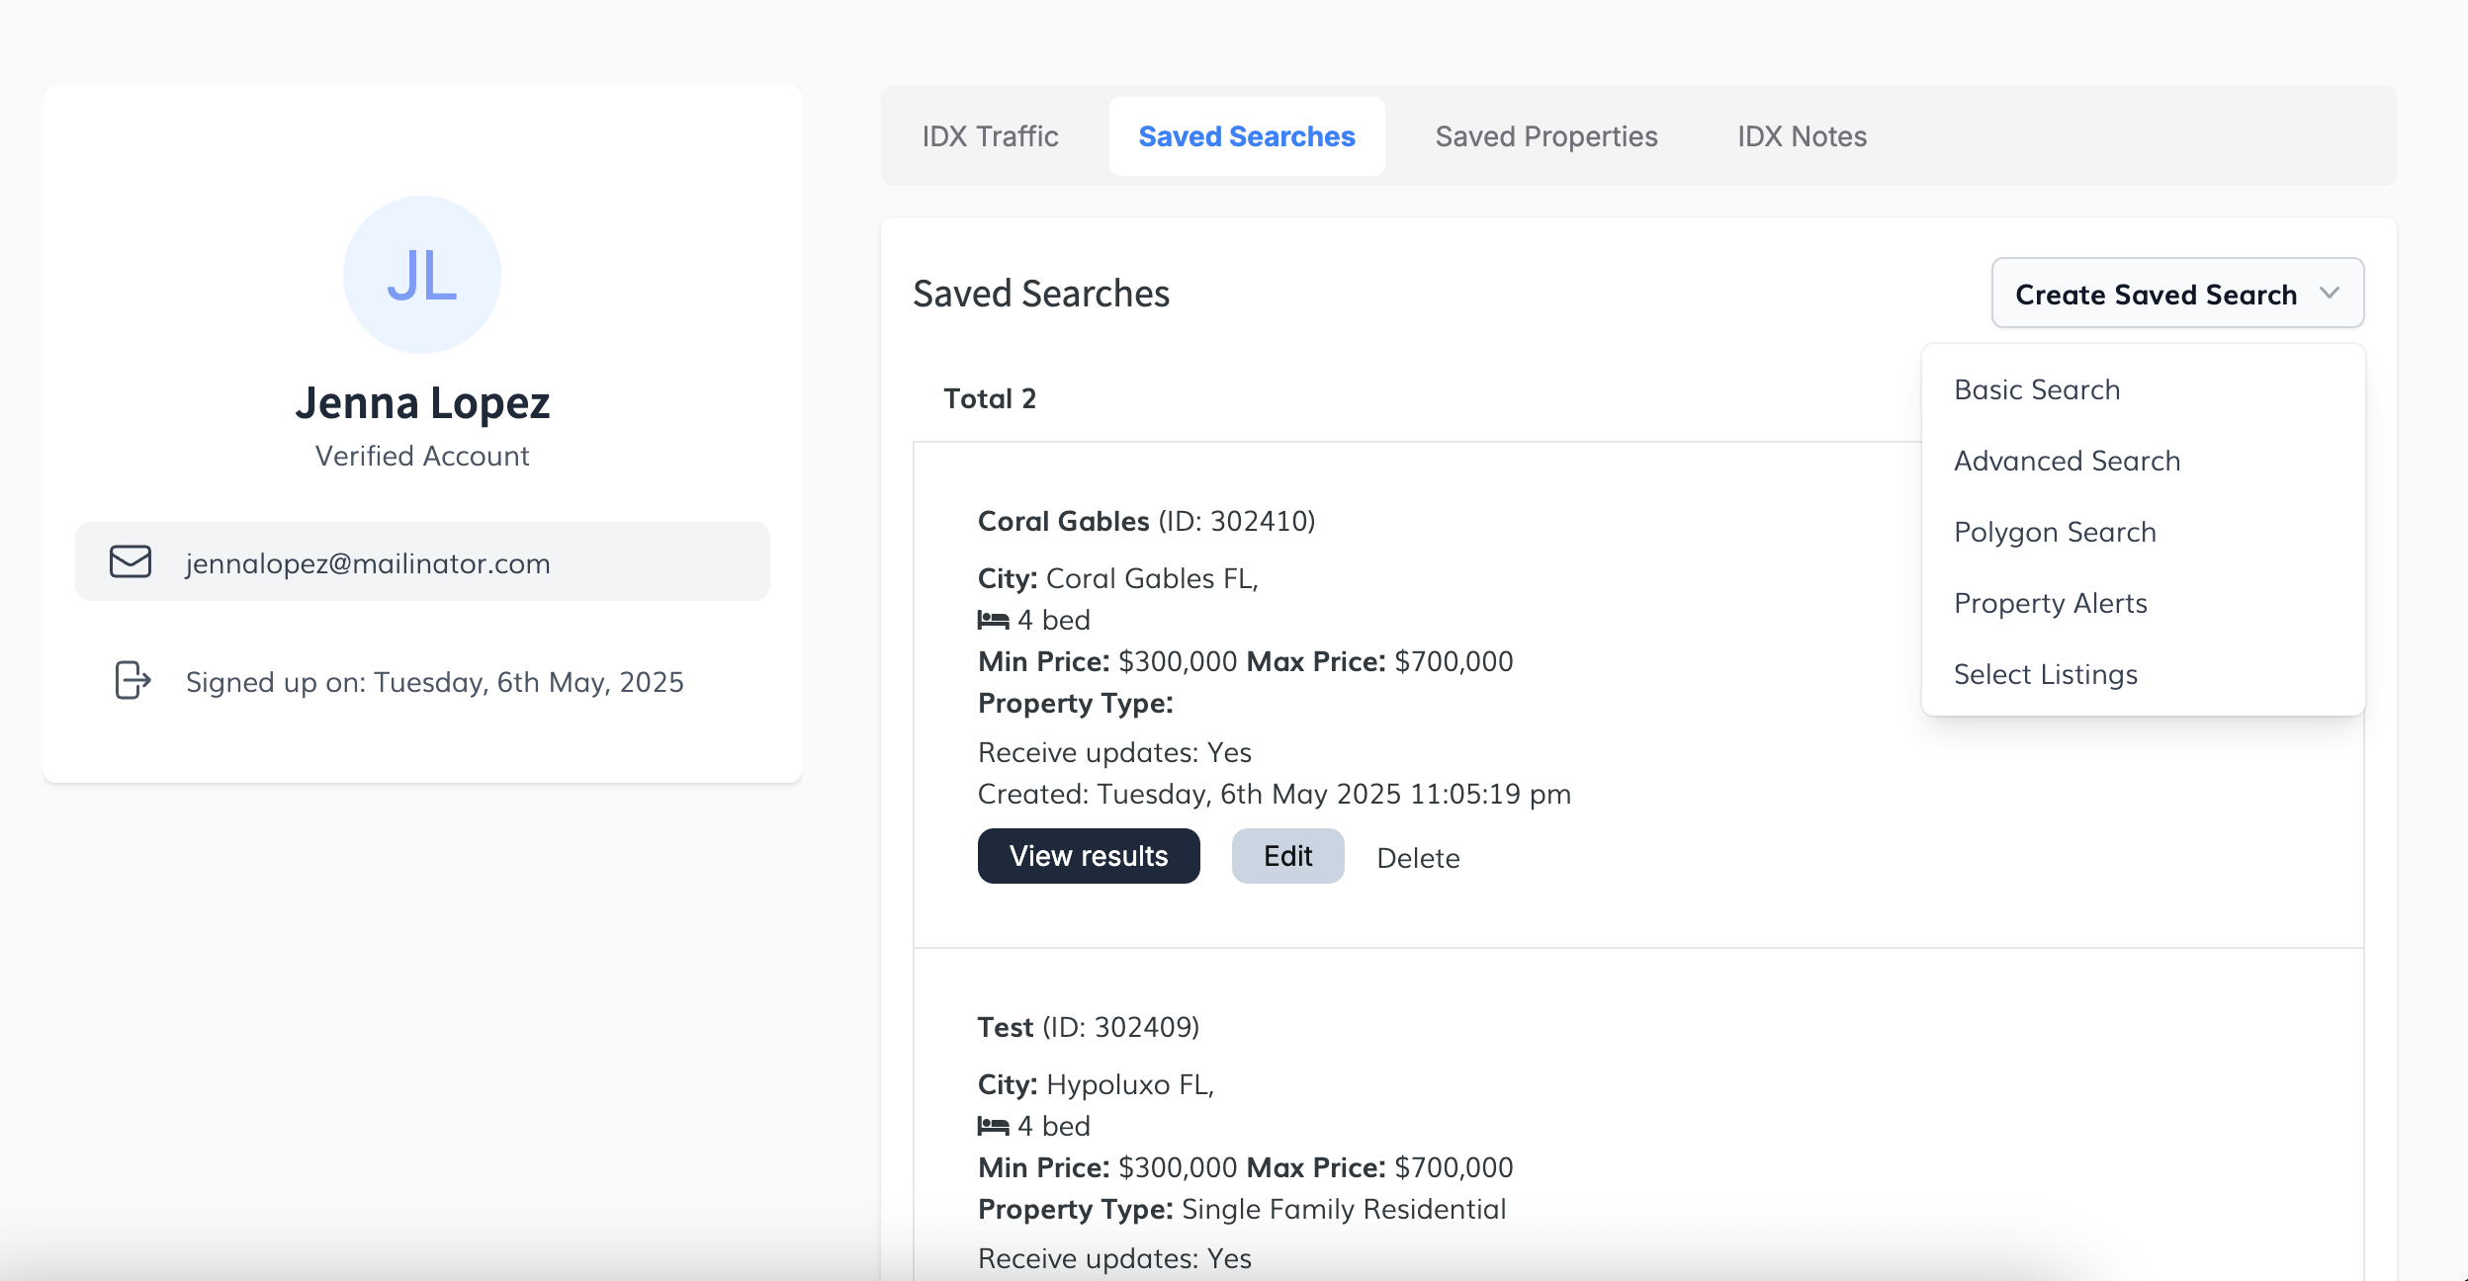This screenshot has width=2468, height=1281.
Task: Click the sign-up date icon
Action: click(132, 680)
